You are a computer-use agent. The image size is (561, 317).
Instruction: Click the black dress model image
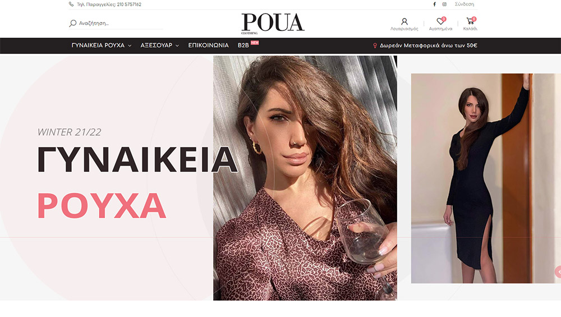pyautogui.click(x=486, y=178)
